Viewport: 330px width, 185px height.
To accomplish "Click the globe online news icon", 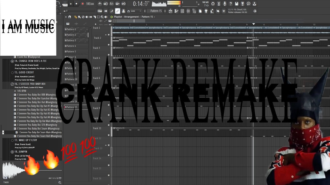I will pyautogui.click(x=255, y=11).
